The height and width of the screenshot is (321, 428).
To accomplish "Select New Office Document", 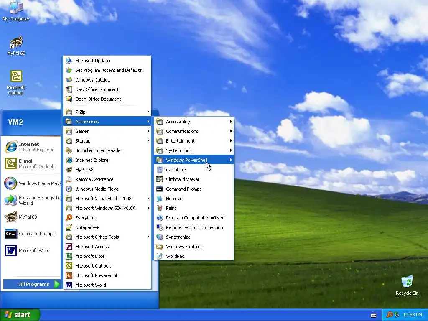I will coord(107,89).
